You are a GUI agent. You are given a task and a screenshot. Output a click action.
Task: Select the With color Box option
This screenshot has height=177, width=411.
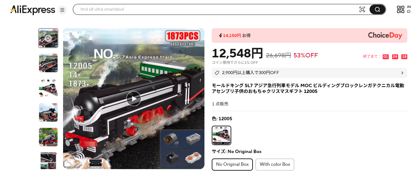275,165
